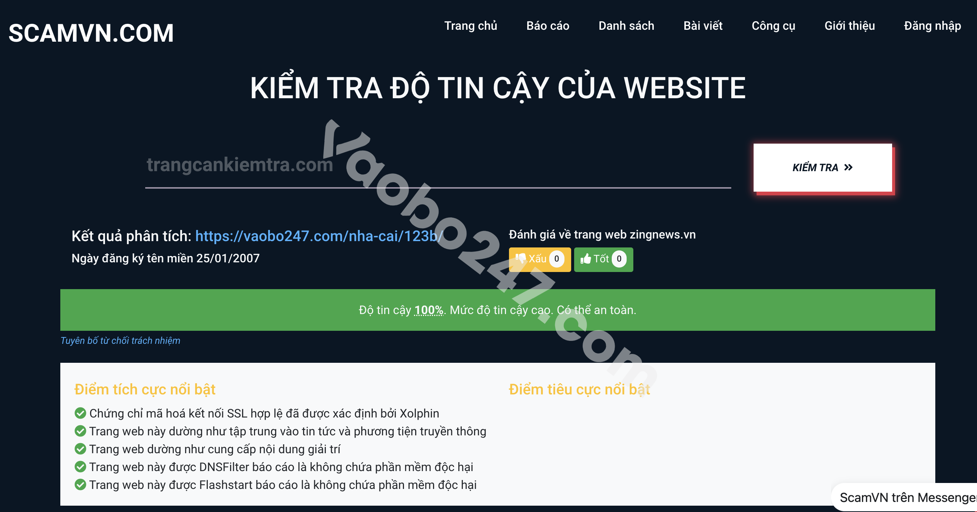Click the Công cụ menu item
This screenshot has height=512, width=977.
773,26
